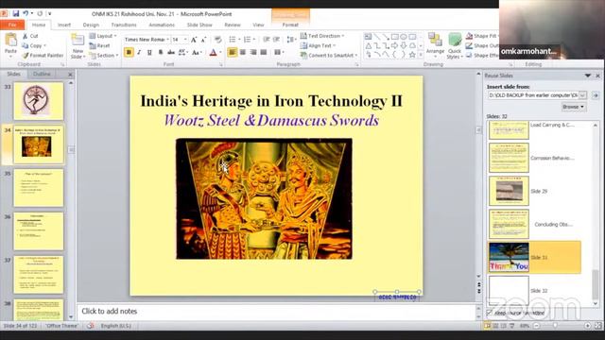Switch to Slide Sorter view in status bar
This screenshot has height=340, width=605.
coord(495,326)
